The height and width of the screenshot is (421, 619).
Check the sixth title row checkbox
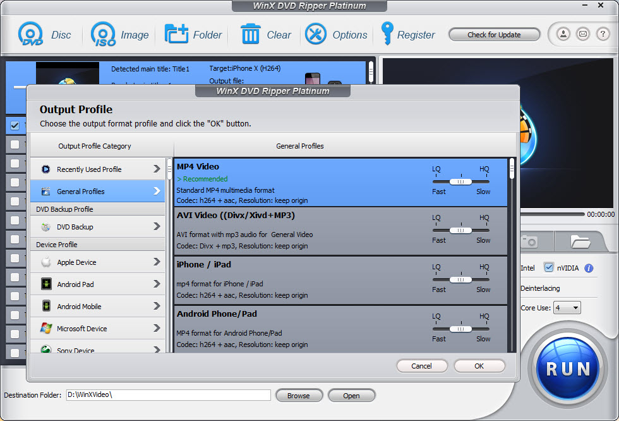(15, 221)
